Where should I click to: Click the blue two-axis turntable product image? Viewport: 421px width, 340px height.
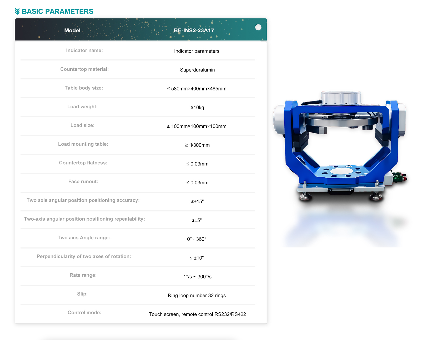[x=340, y=147]
